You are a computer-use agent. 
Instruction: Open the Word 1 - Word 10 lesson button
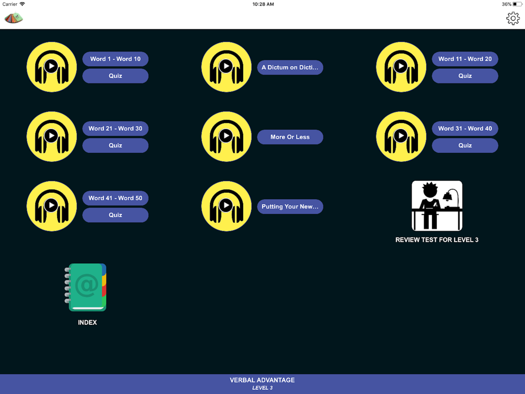point(115,59)
